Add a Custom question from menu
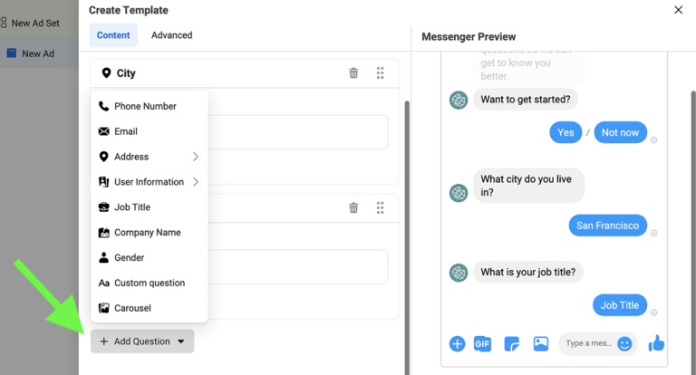The width and height of the screenshot is (696, 375). tap(150, 284)
